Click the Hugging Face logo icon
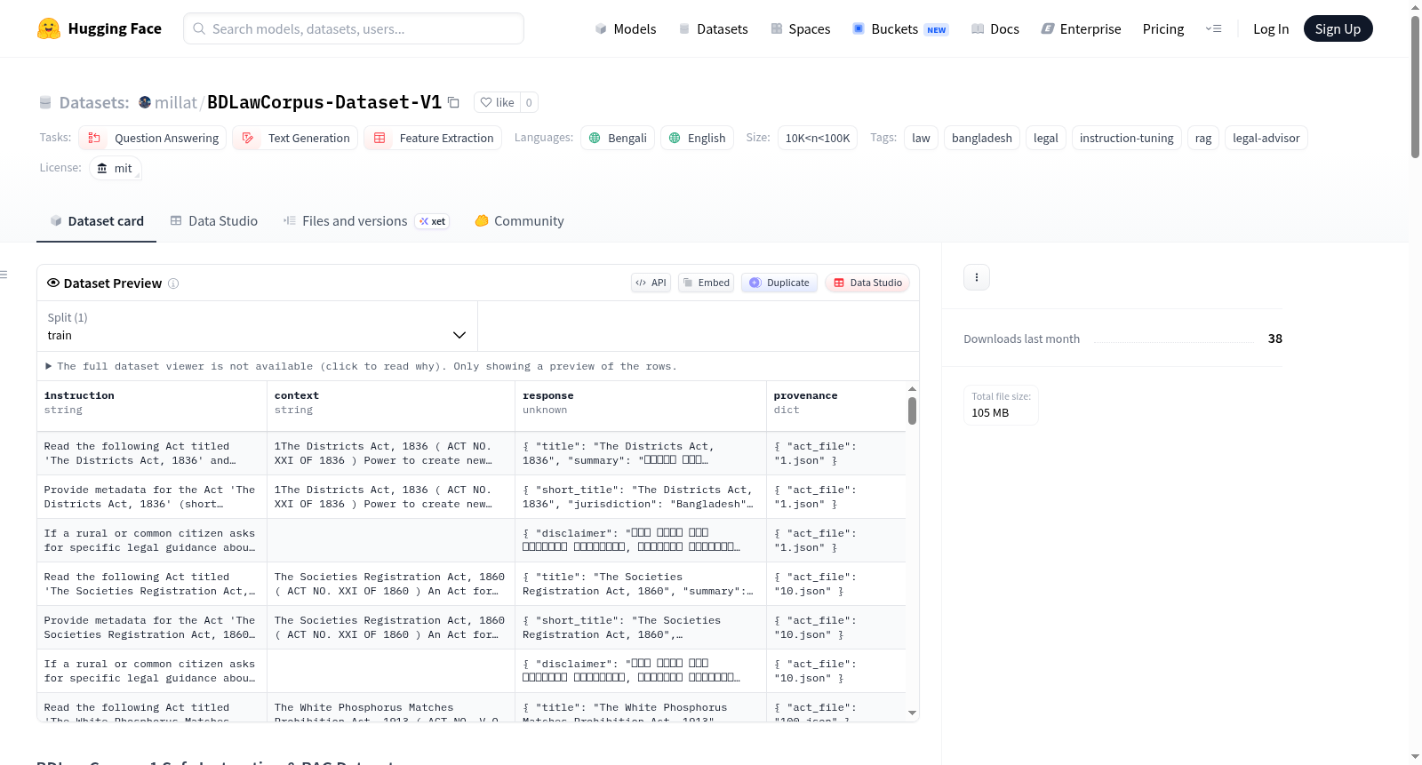Viewport: 1422px width, 765px height. point(49,28)
